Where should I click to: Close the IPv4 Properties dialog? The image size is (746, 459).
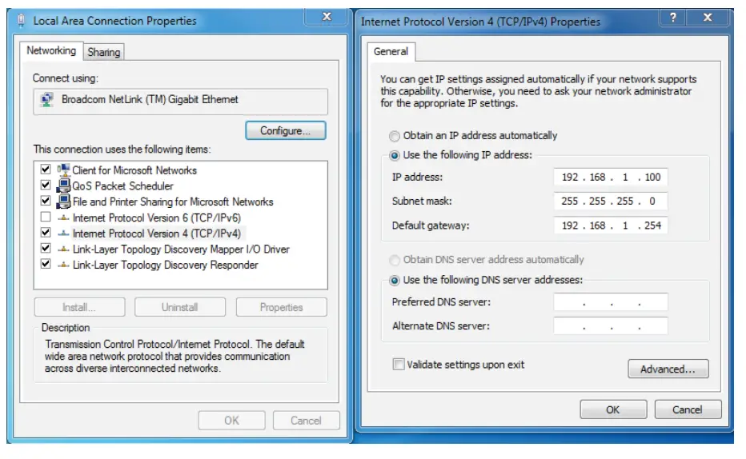point(708,18)
